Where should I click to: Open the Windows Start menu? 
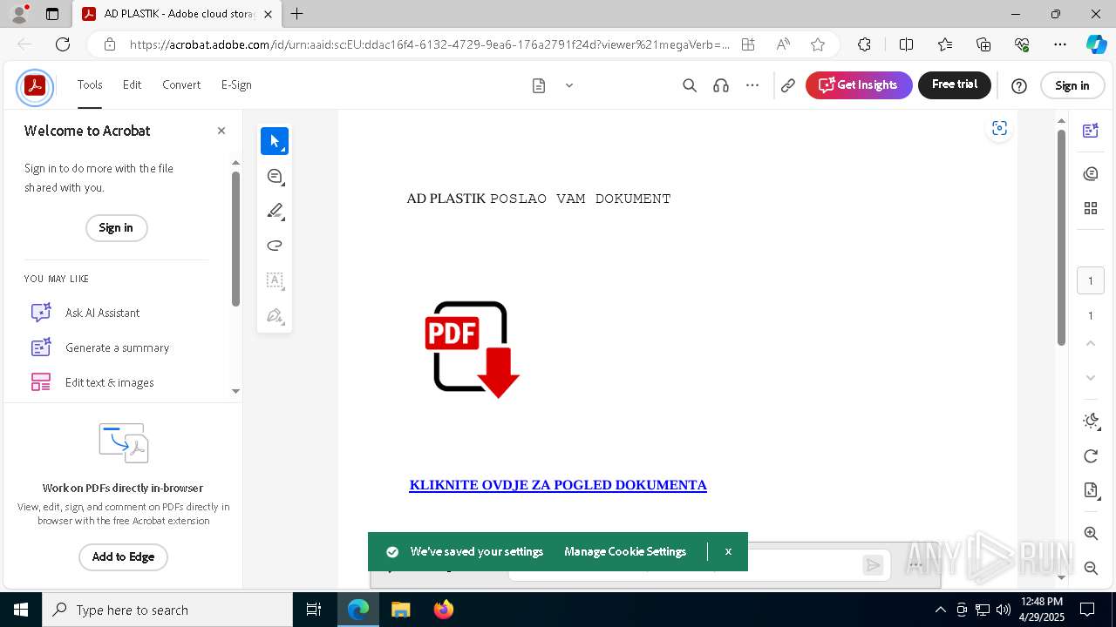point(21,610)
